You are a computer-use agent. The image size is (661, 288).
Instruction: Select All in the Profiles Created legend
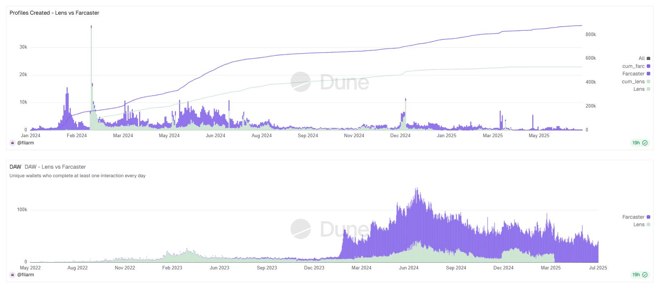pyautogui.click(x=641, y=59)
